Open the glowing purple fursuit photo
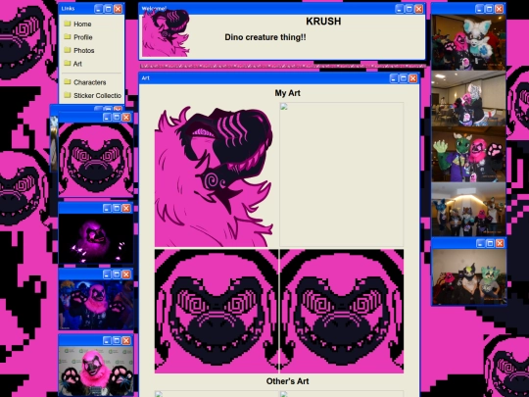The width and height of the screenshot is (529, 397). click(96, 238)
